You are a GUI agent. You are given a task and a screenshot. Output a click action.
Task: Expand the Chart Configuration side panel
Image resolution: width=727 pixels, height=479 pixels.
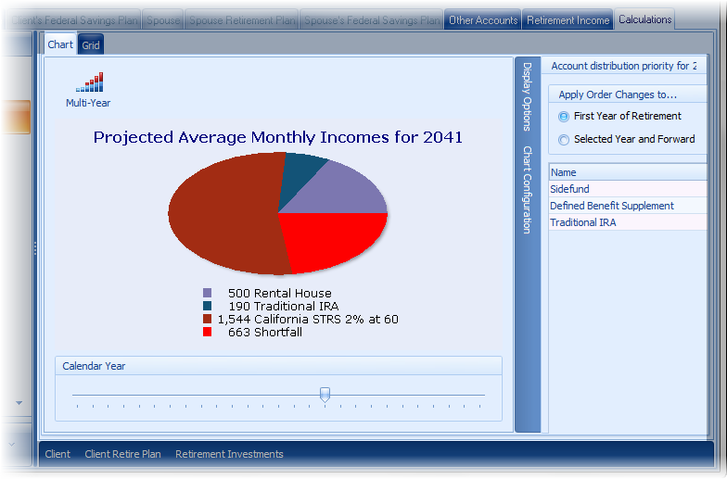click(527, 189)
